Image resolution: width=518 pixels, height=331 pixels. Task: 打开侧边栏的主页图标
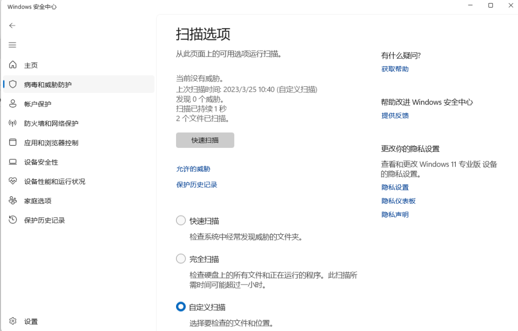pos(12,65)
